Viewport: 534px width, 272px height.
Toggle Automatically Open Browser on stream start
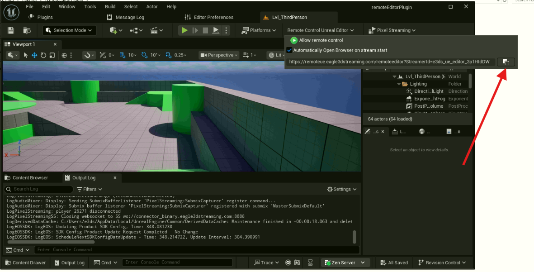point(290,50)
